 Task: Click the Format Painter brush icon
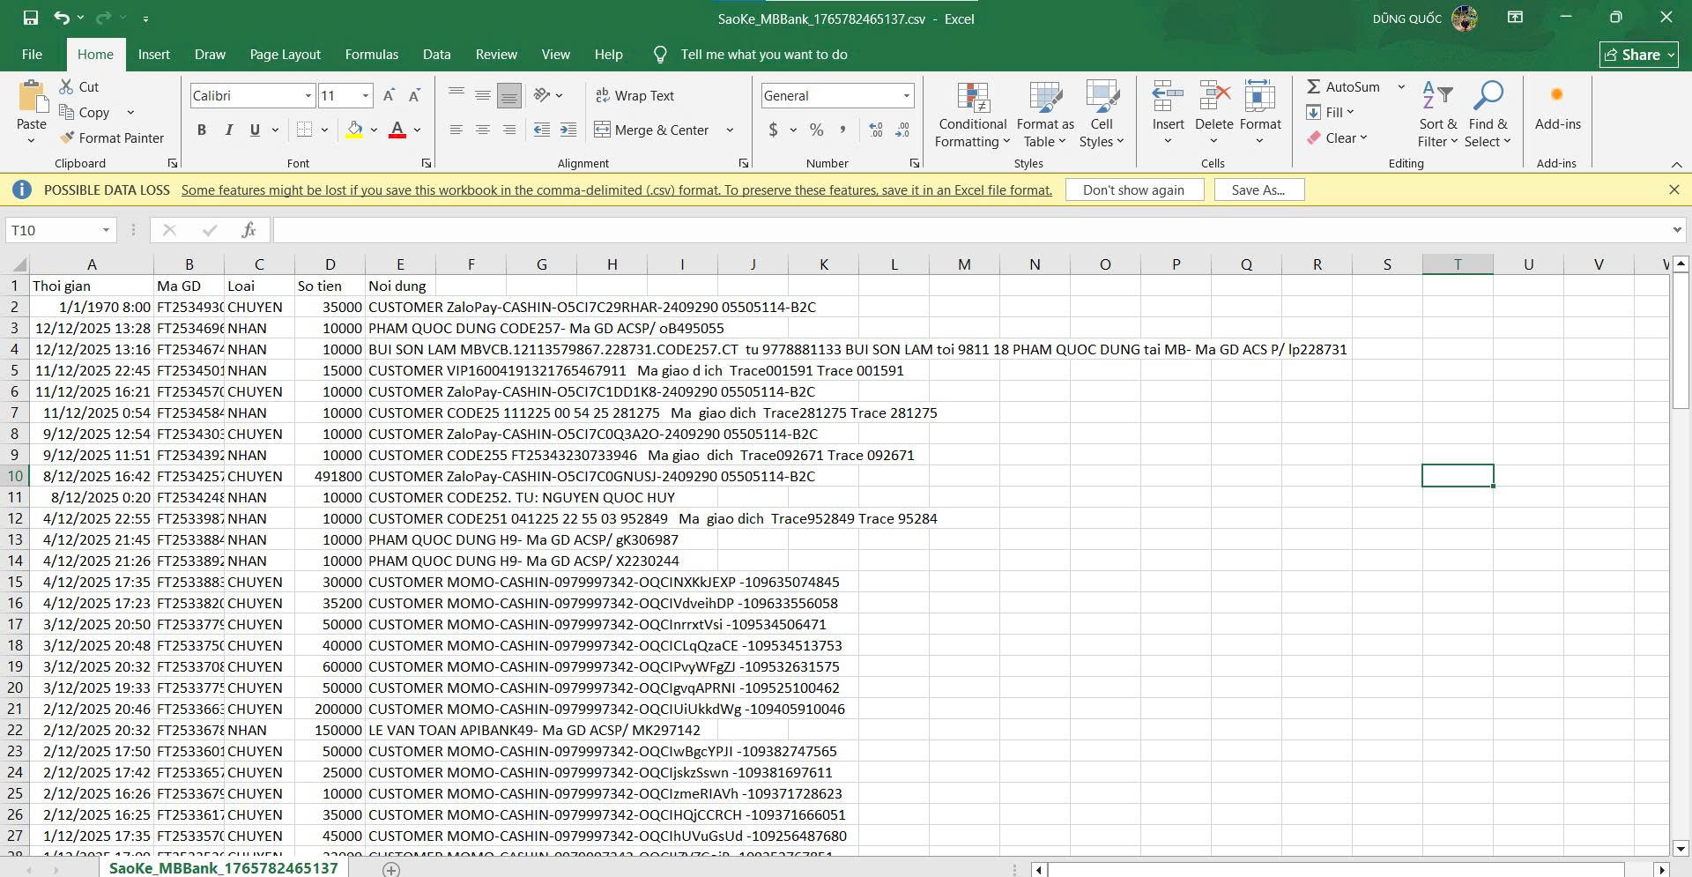point(67,137)
